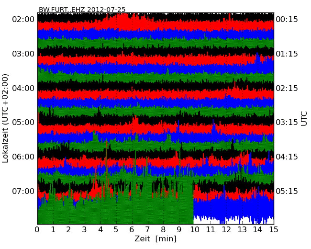Click the 14 minute tick label
Screen dimensions: 311x249
[x=258, y=230]
